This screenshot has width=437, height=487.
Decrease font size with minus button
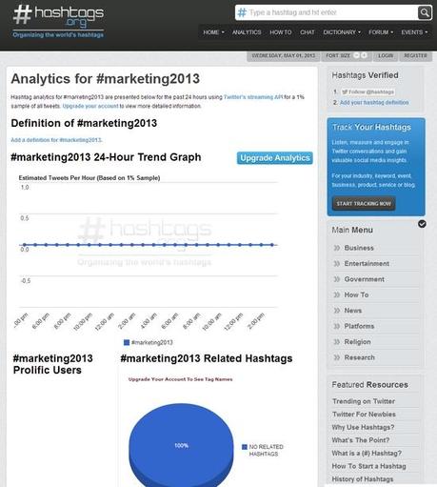click(x=356, y=55)
